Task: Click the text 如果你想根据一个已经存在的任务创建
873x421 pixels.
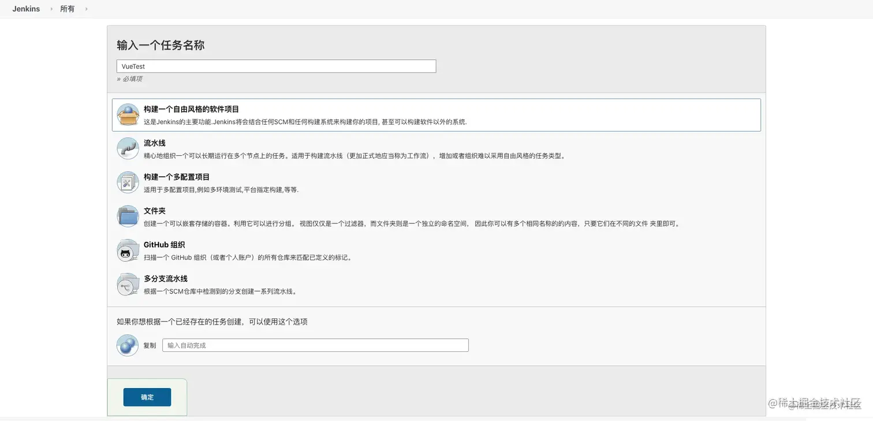Action: [212, 322]
